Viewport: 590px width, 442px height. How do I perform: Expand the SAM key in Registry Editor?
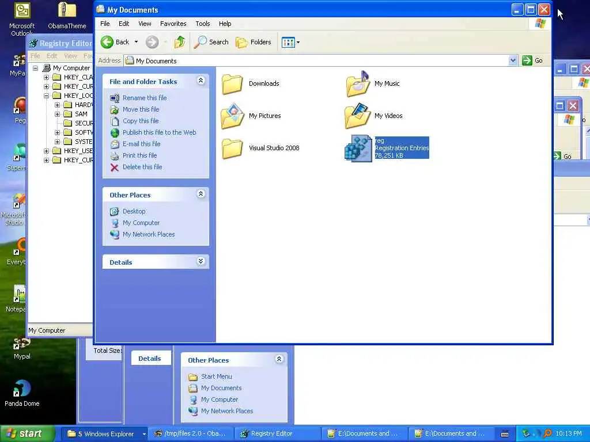pos(57,115)
